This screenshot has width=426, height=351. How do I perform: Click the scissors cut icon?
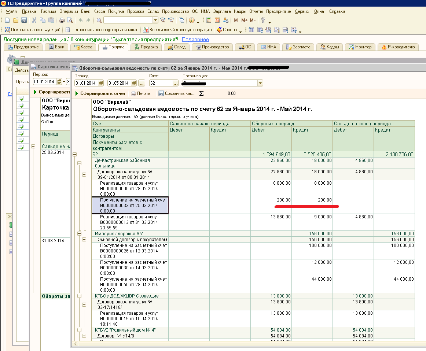click(x=34, y=20)
